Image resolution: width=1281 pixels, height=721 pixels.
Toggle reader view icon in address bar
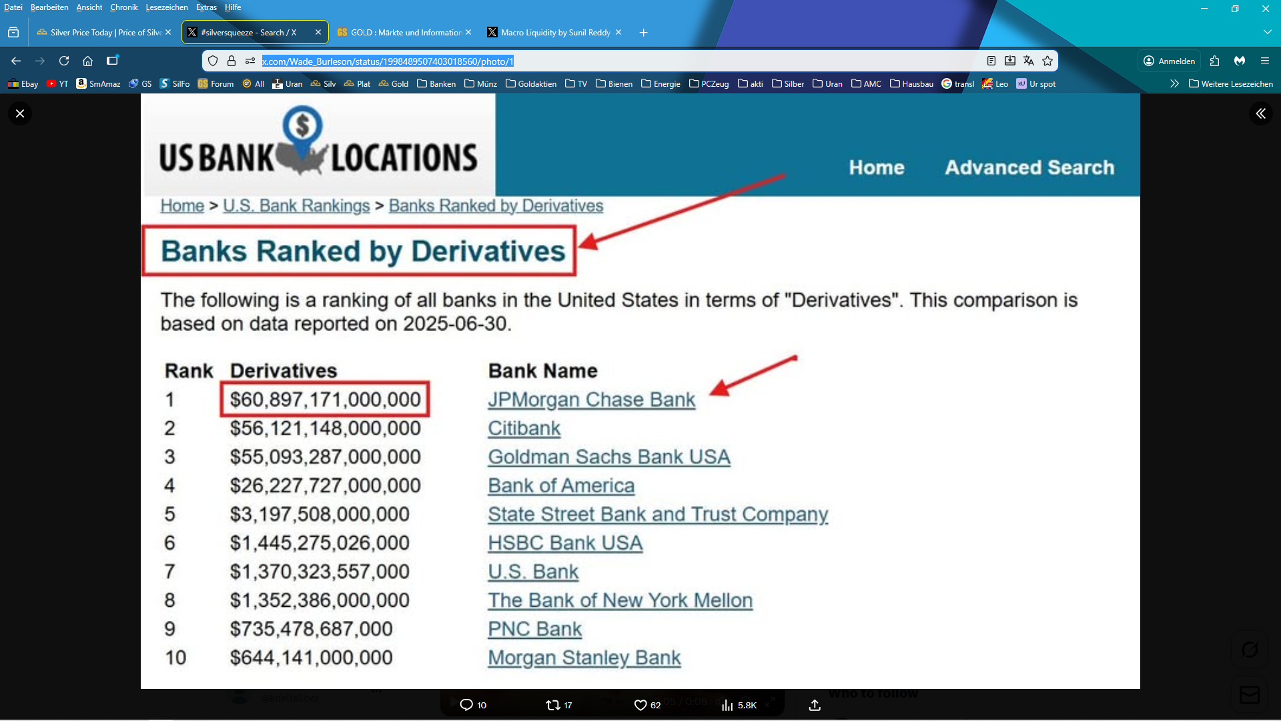[x=991, y=61]
